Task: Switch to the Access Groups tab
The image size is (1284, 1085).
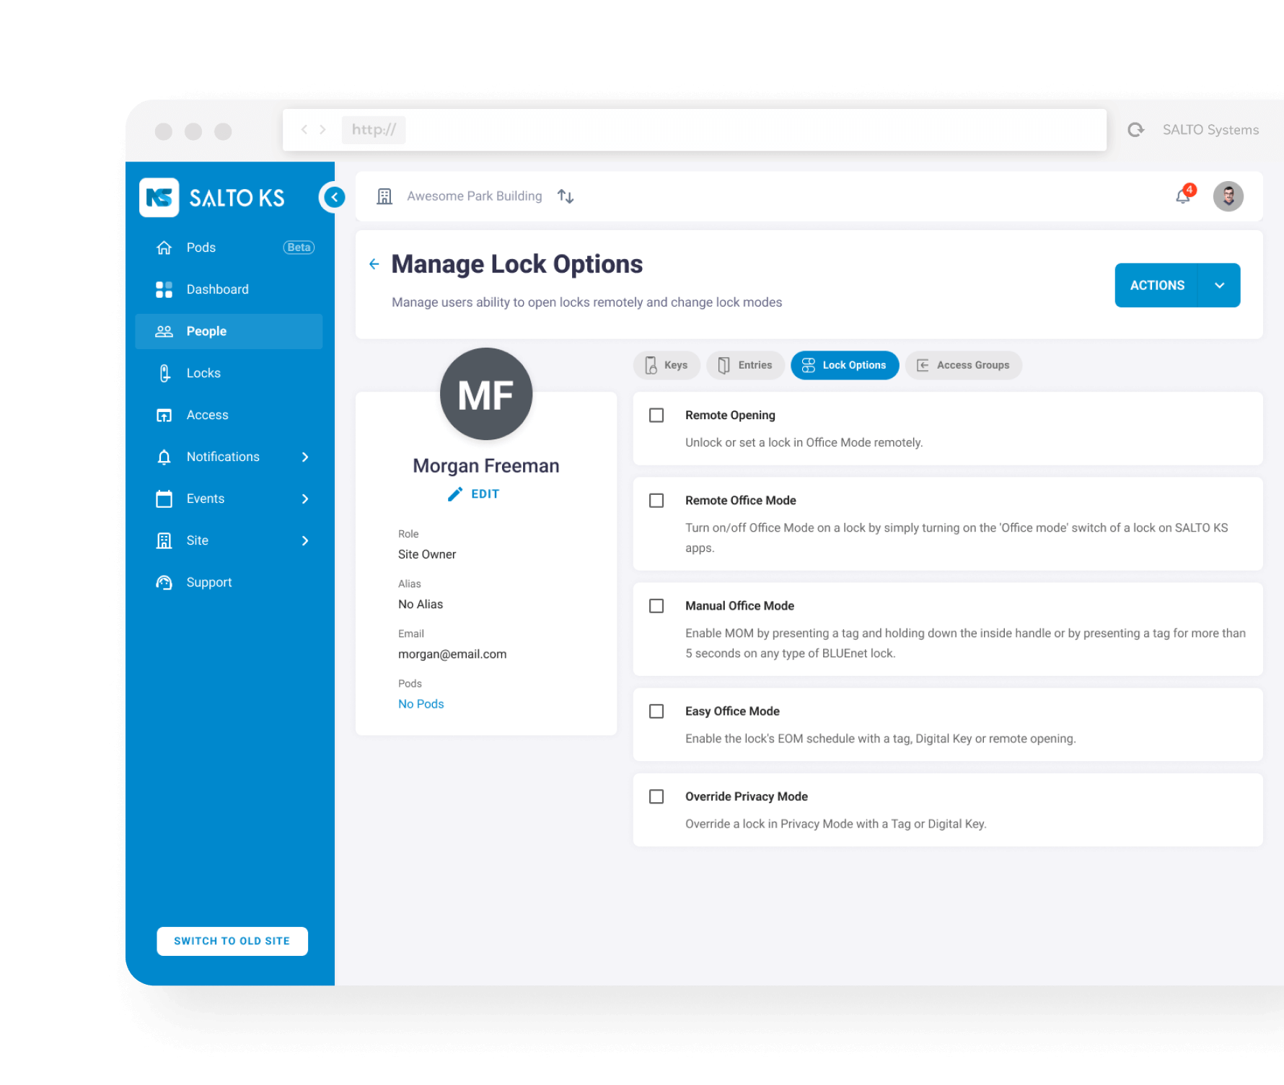Action: click(x=964, y=365)
